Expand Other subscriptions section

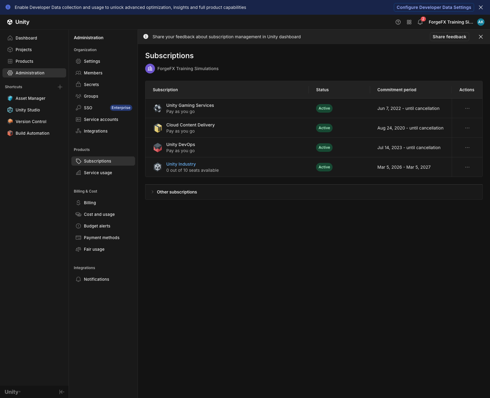(314, 192)
